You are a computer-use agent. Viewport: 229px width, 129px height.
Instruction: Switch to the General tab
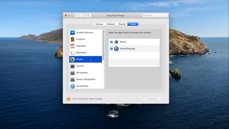pos(99,24)
